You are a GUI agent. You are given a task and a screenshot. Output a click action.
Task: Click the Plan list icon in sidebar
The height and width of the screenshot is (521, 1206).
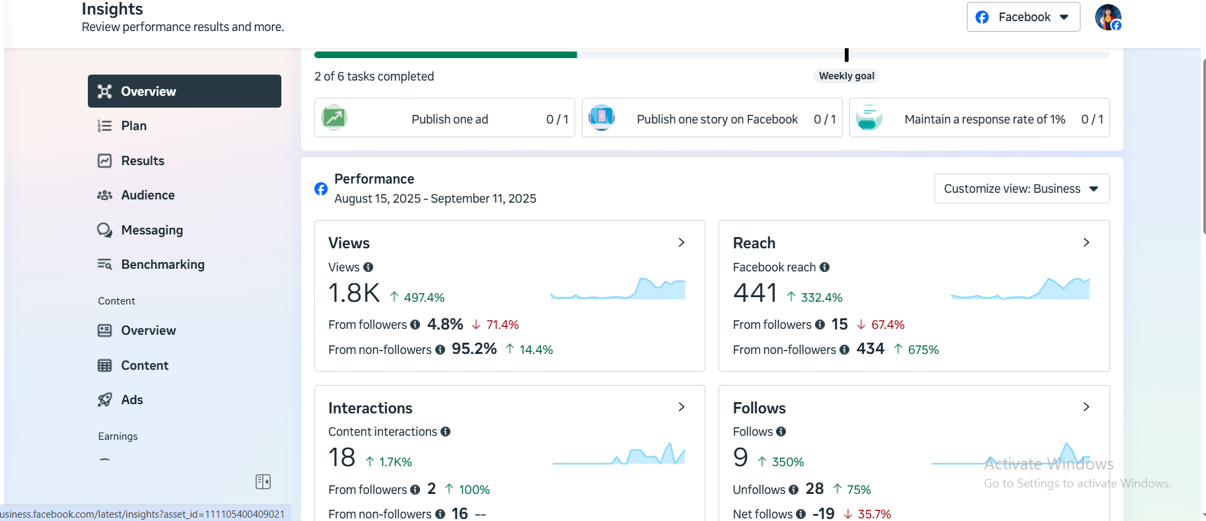pos(104,126)
